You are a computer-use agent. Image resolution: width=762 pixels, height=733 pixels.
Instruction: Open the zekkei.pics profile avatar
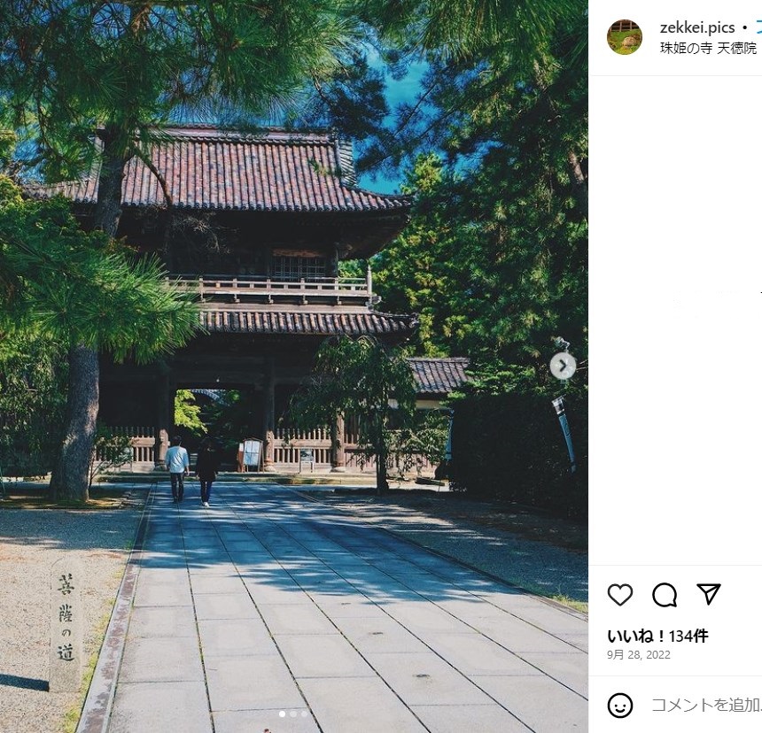[x=625, y=37]
